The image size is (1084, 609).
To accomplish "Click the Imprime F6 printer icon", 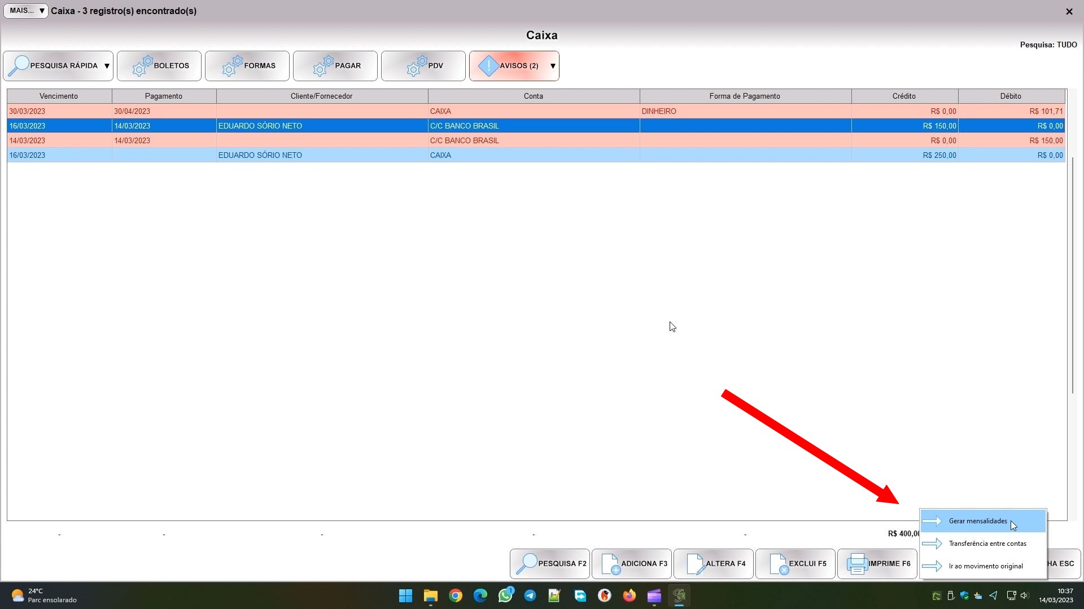I will tap(857, 563).
